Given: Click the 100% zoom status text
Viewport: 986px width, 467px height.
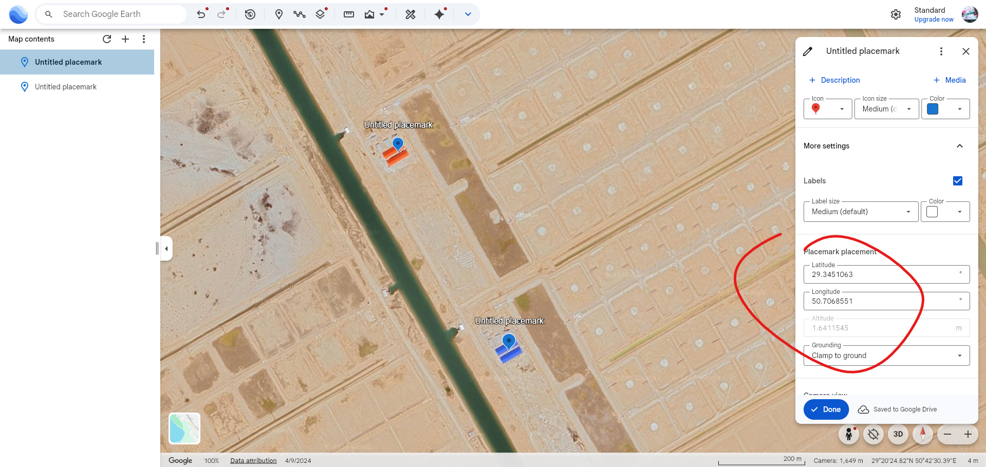Looking at the screenshot, I should tap(212, 461).
